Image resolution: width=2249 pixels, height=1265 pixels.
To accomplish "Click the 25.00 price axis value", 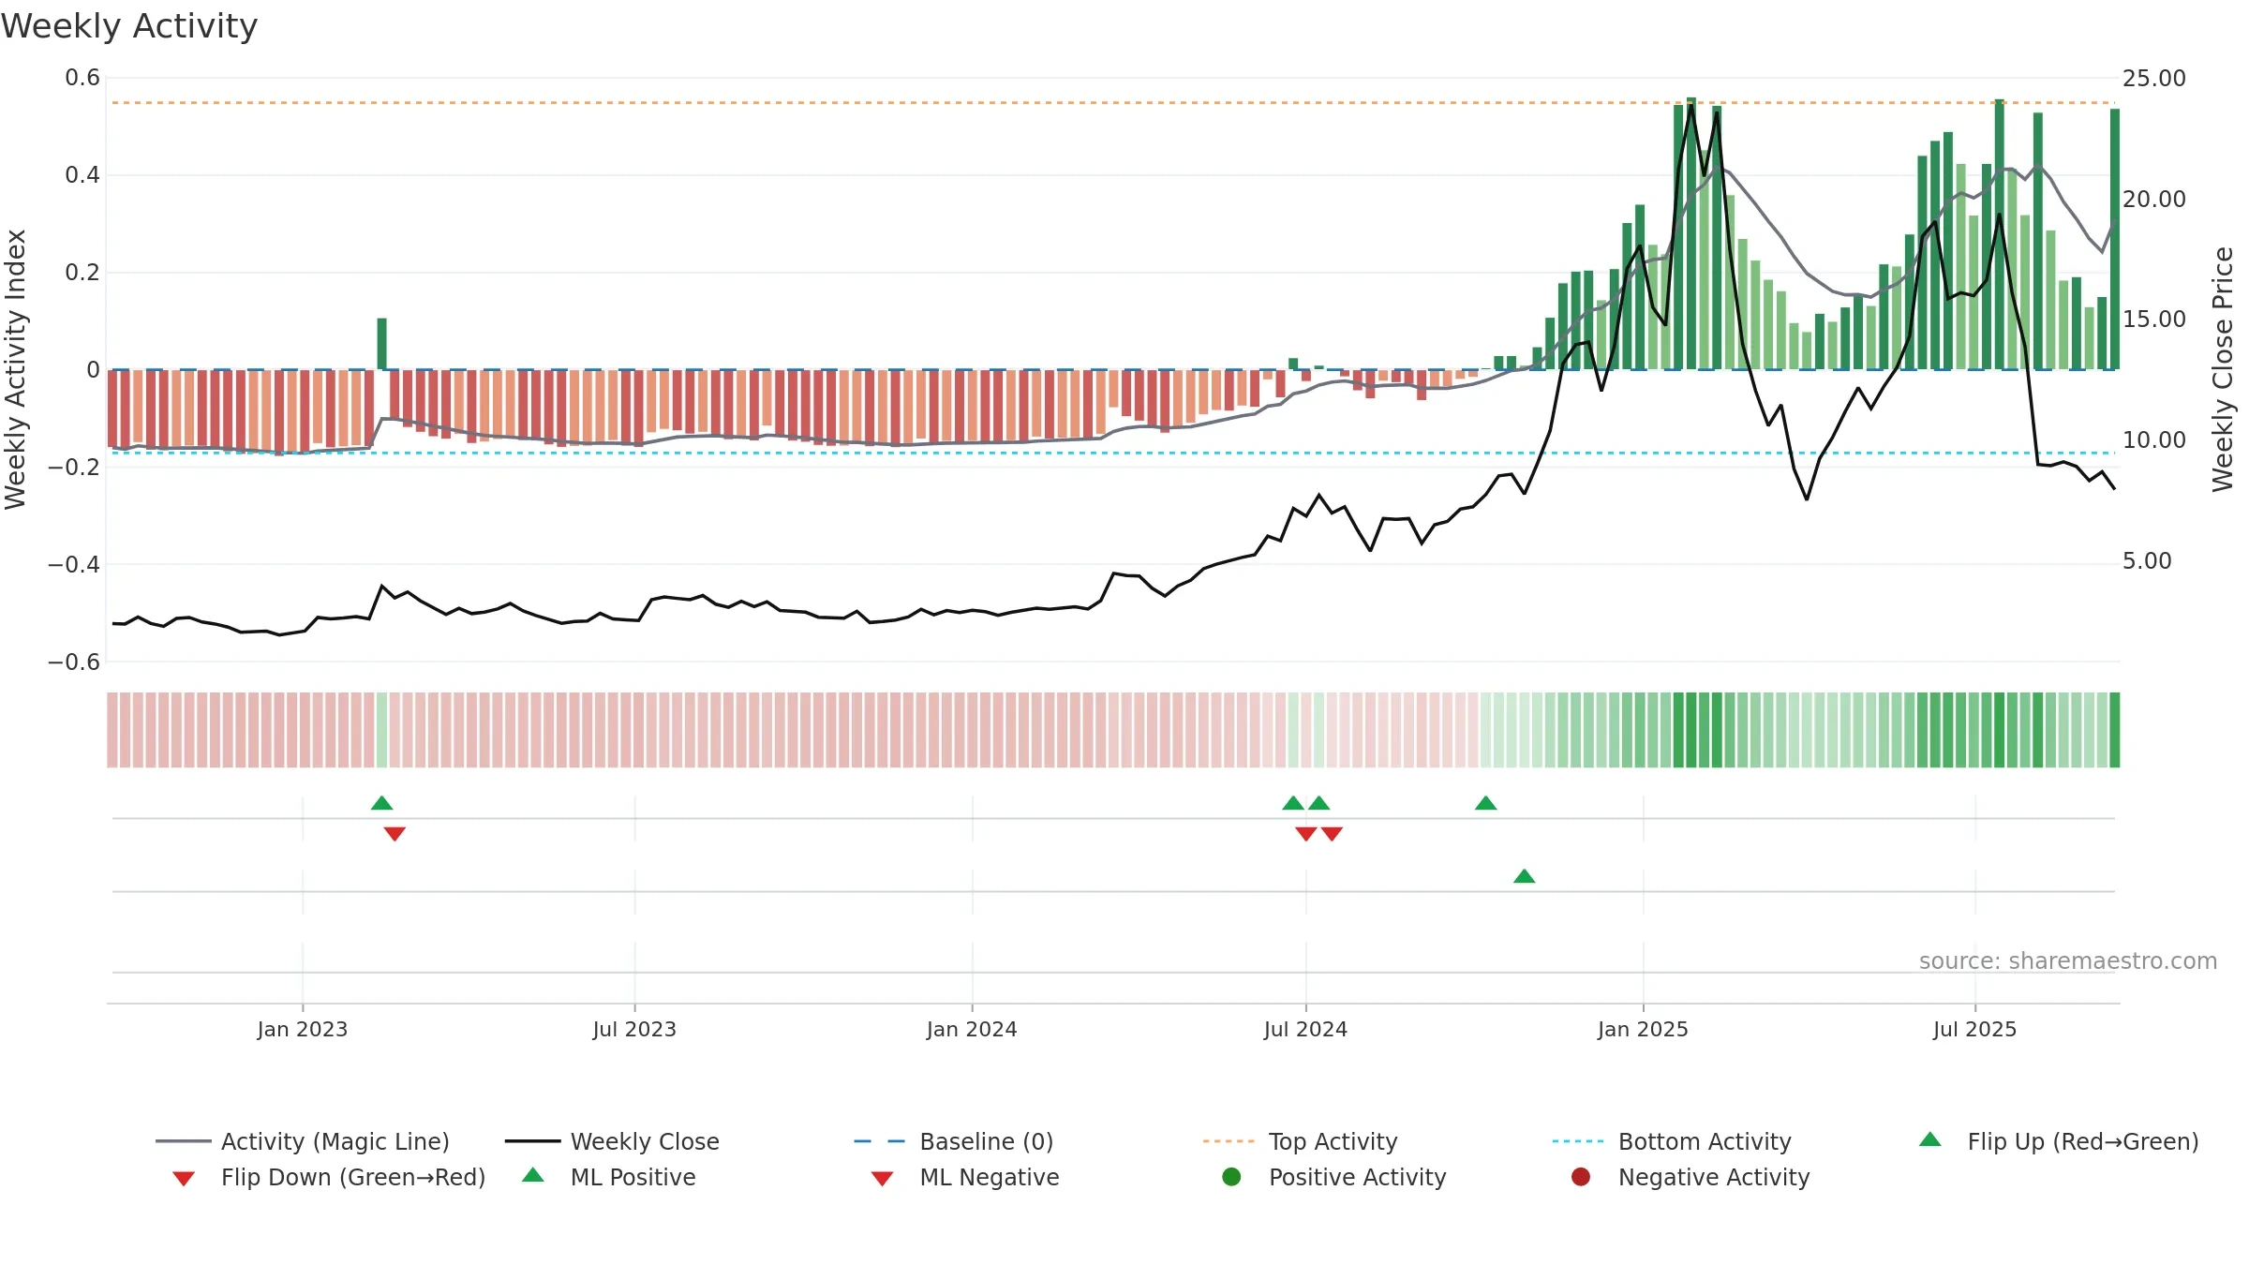I will [x=2154, y=79].
